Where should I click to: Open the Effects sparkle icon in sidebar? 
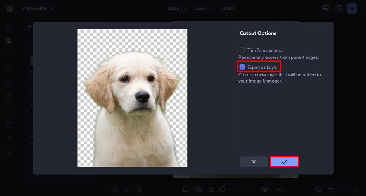[9, 69]
